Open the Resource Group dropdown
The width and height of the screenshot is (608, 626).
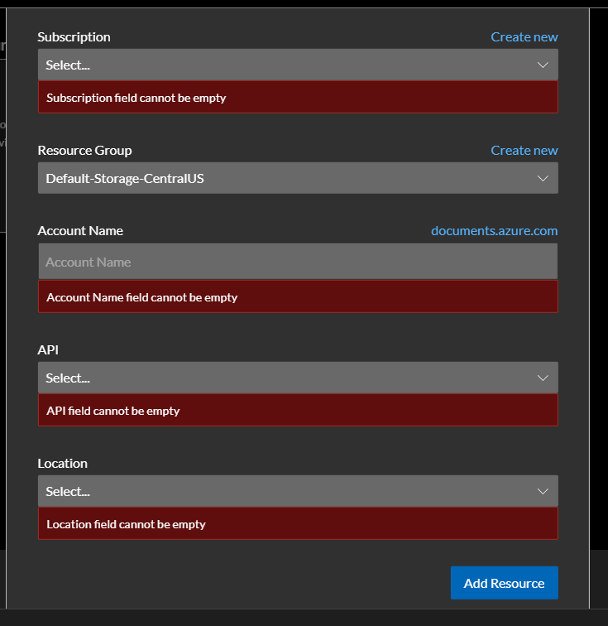[x=298, y=178]
